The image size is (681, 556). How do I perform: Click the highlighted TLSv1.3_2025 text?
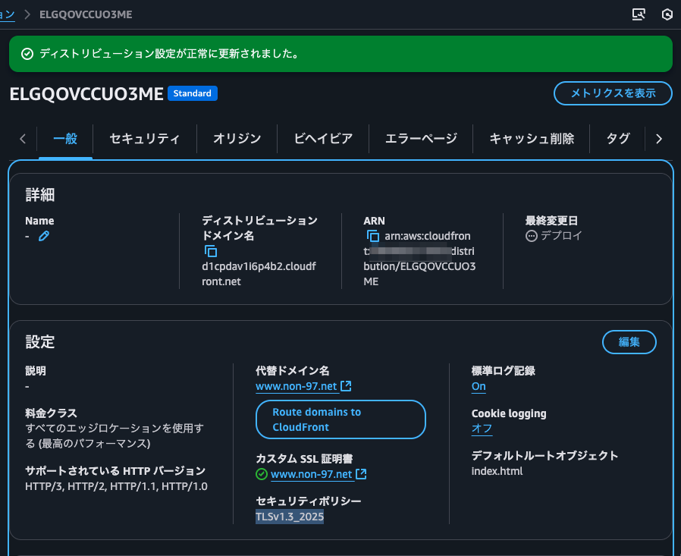tap(290, 517)
